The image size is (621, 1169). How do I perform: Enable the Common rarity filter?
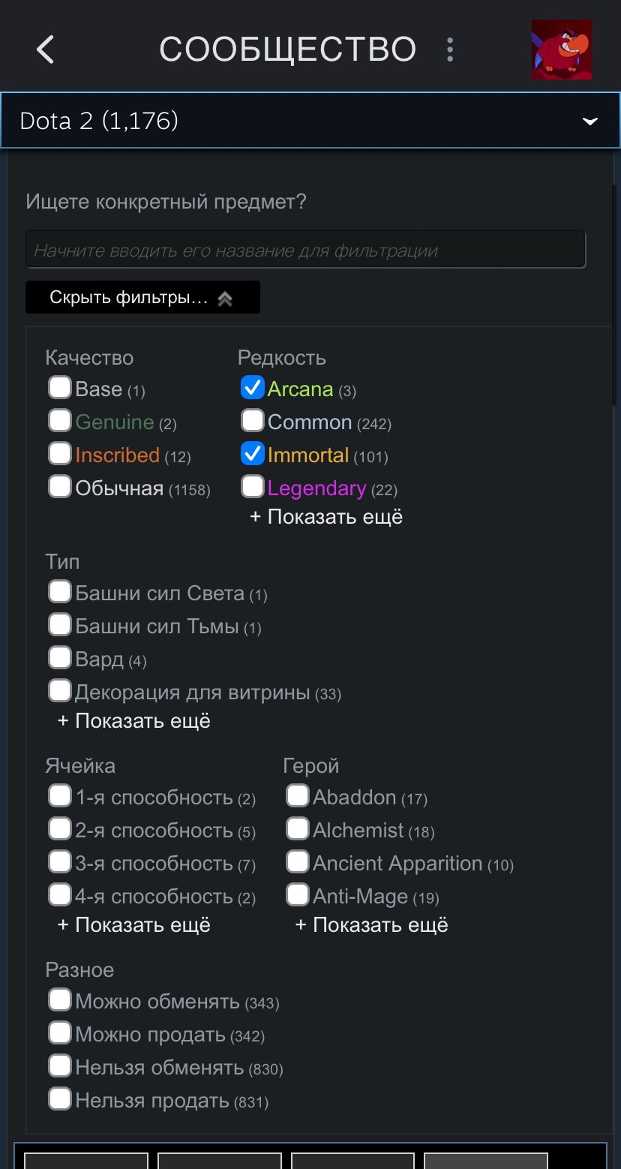tap(253, 420)
